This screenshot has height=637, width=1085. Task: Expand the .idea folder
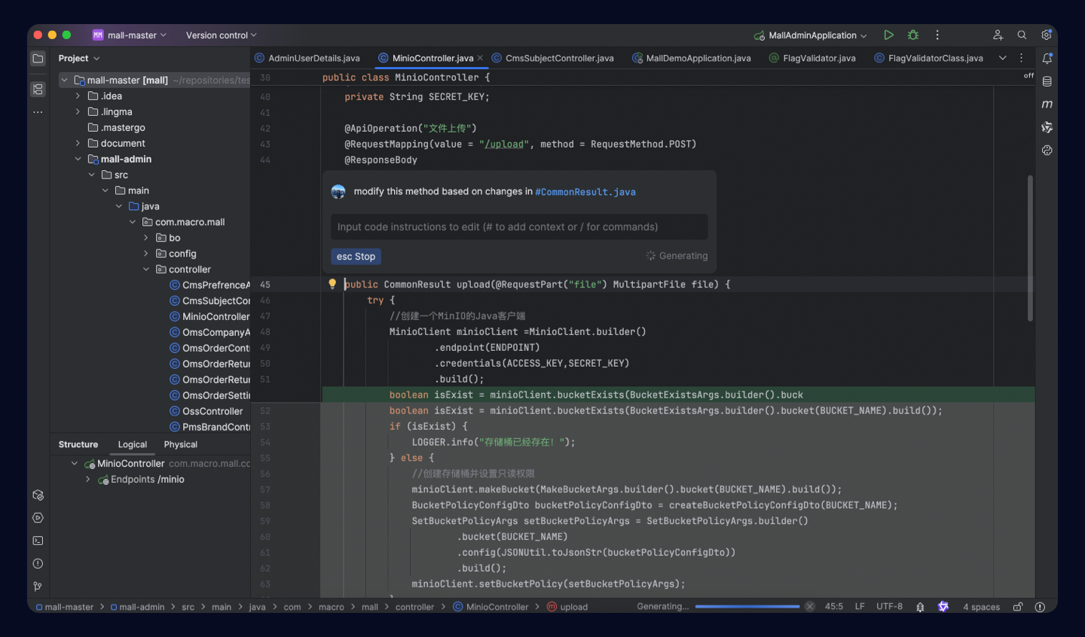(x=78, y=96)
